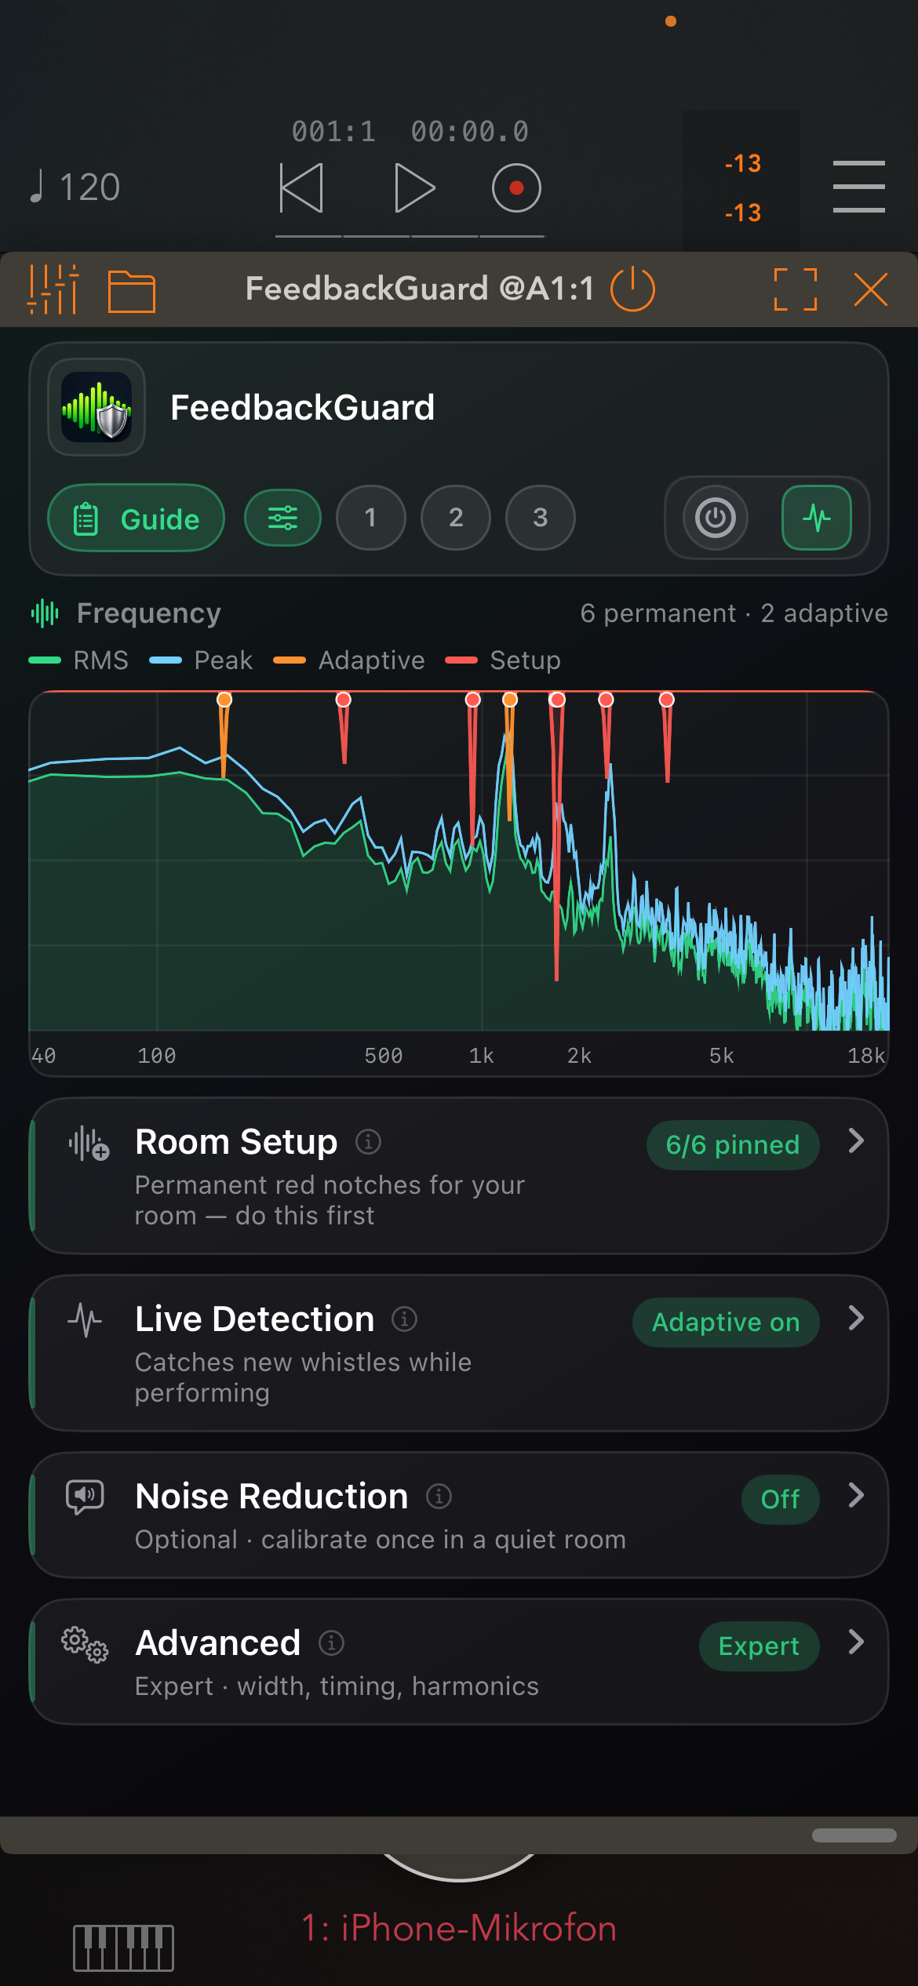This screenshot has width=918, height=1986.
Task: Open the Advanced section
Action: (x=459, y=1661)
